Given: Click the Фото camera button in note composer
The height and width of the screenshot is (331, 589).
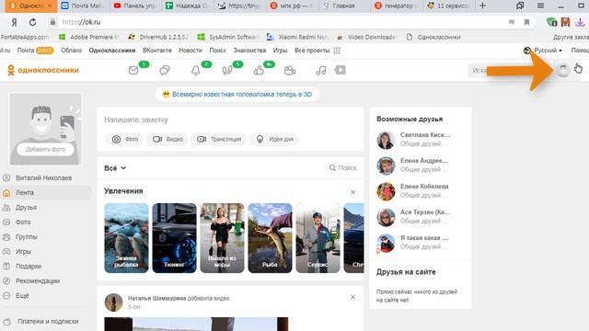Looking at the screenshot, I should [x=125, y=139].
